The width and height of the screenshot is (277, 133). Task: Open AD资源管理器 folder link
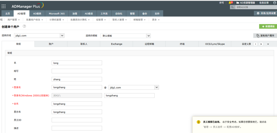245,3
